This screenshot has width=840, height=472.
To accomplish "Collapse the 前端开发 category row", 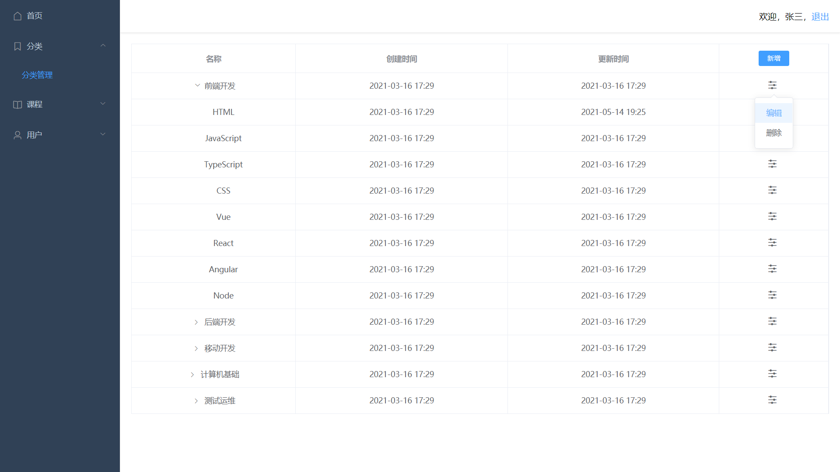I will coord(197,86).
